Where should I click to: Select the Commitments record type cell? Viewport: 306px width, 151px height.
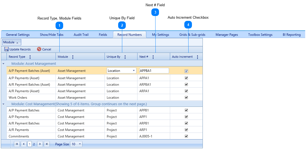point(31,136)
